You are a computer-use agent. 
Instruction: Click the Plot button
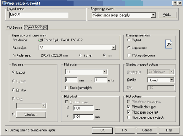125,130
